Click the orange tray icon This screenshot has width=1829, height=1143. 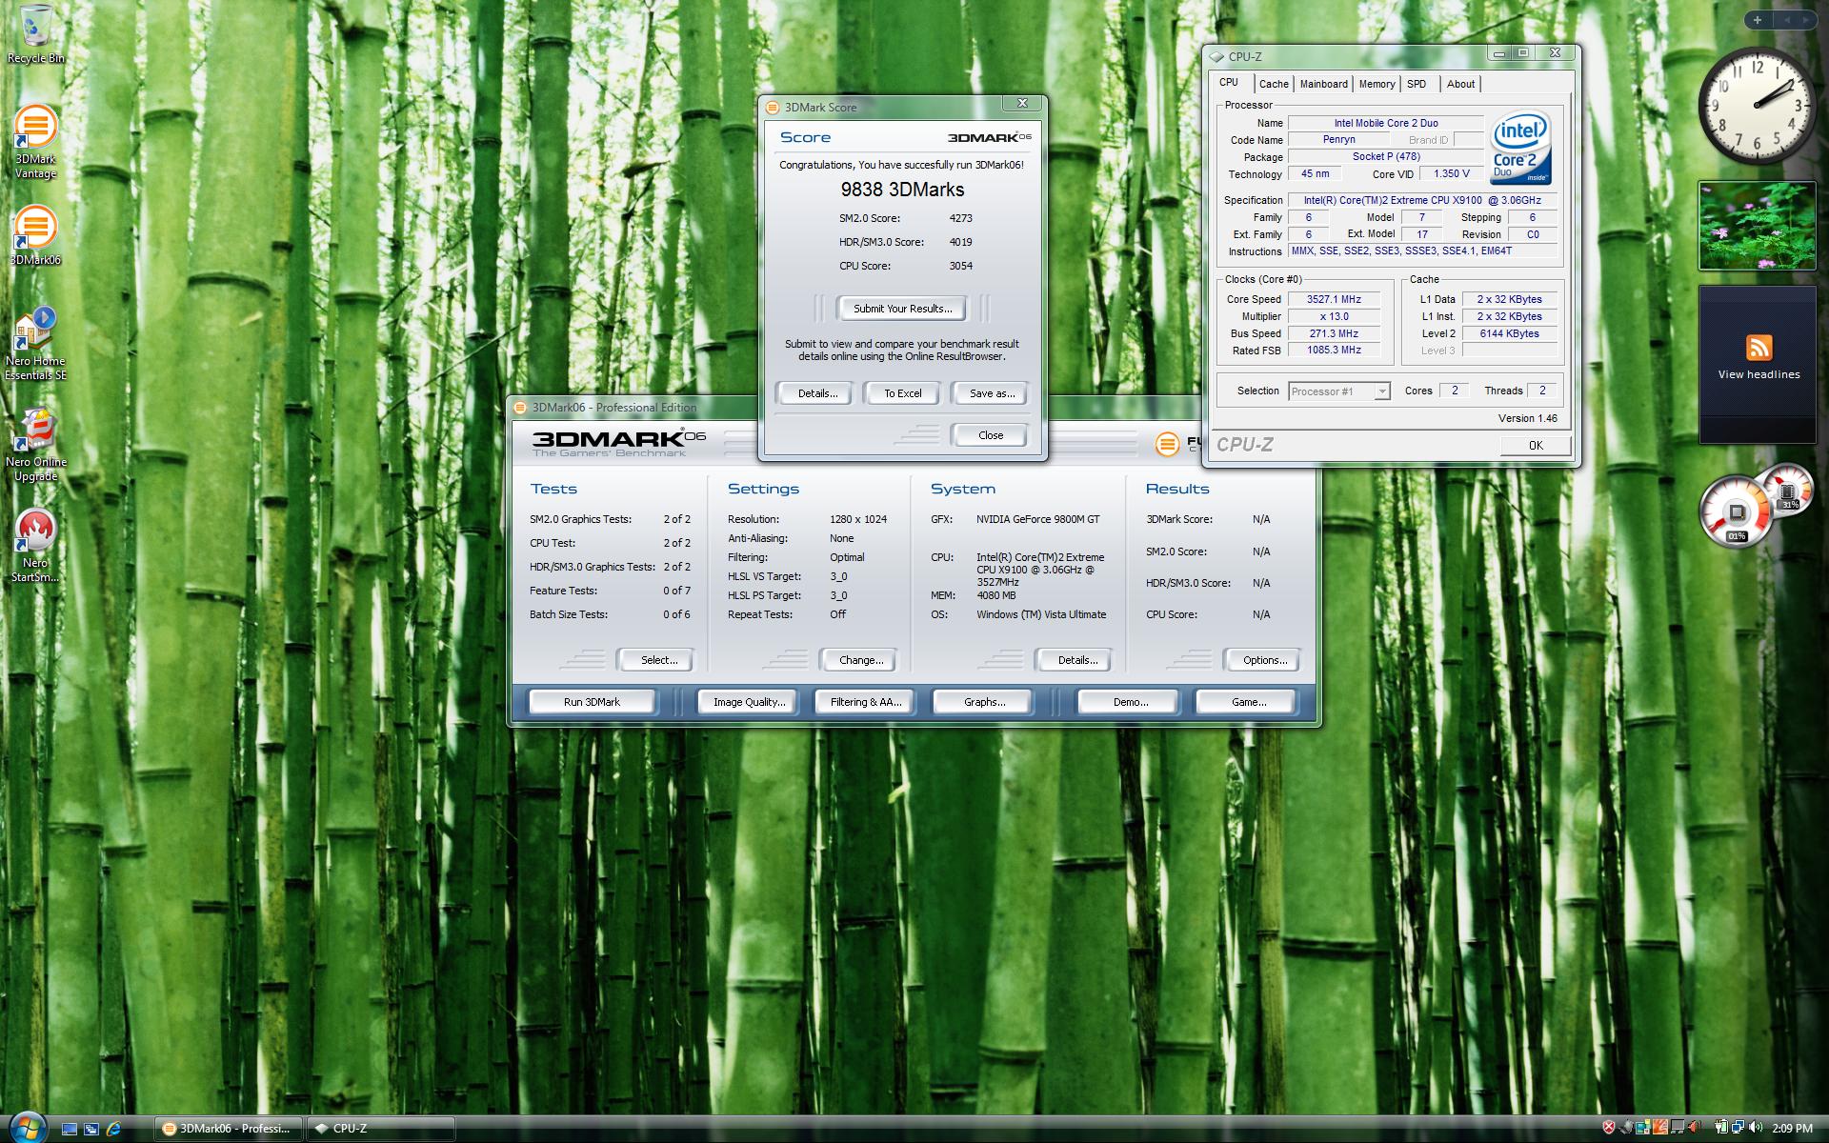[1660, 1128]
